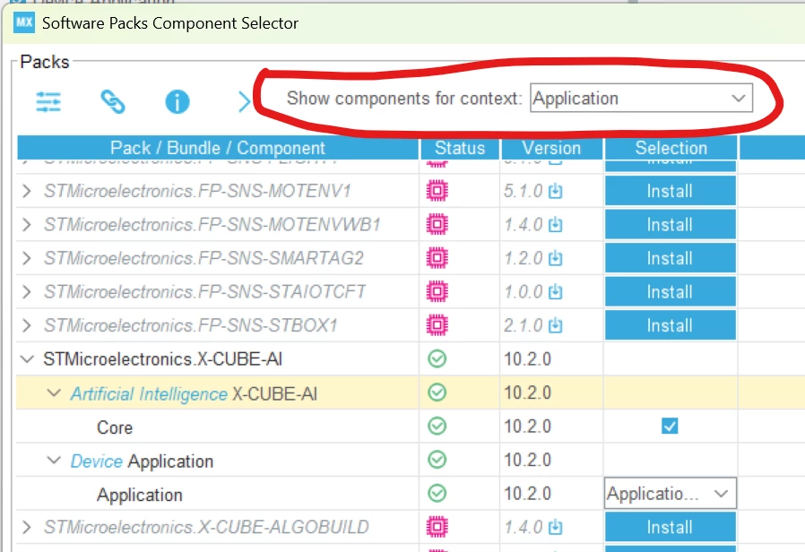Open the Application row selection dropdown
805x552 pixels.
tap(671, 494)
